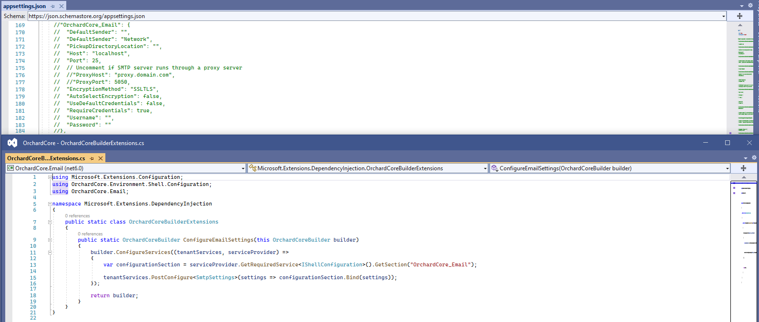Viewport: 759px width, 322px height.
Task: Click the SmtpSettings type in the code
Action: (215, 277)
